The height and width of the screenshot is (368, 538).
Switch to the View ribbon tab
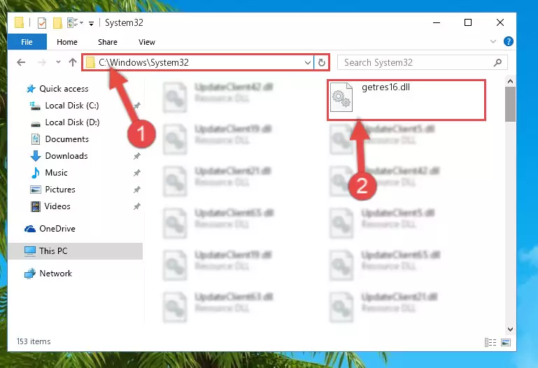click(146, 42)
